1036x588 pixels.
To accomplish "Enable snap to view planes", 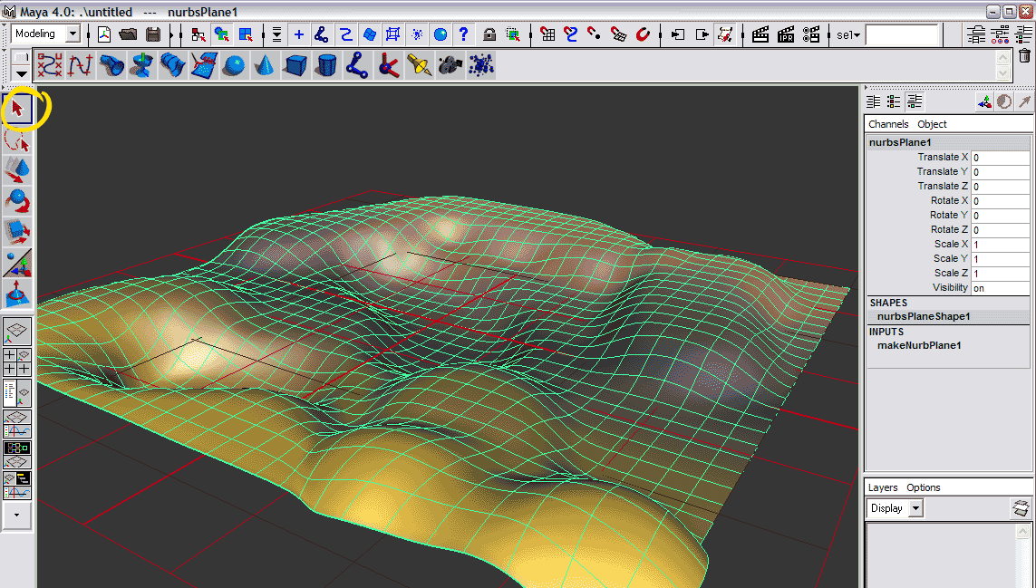I will 618,34.
